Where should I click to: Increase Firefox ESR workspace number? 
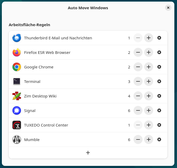tap(149, 52)
